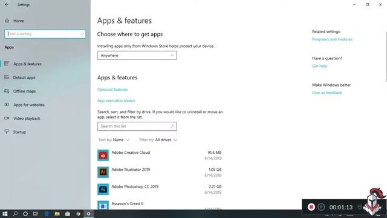Select the Adobe Creative Cloud entry name

pyautogui.click(x=131, y=153)
